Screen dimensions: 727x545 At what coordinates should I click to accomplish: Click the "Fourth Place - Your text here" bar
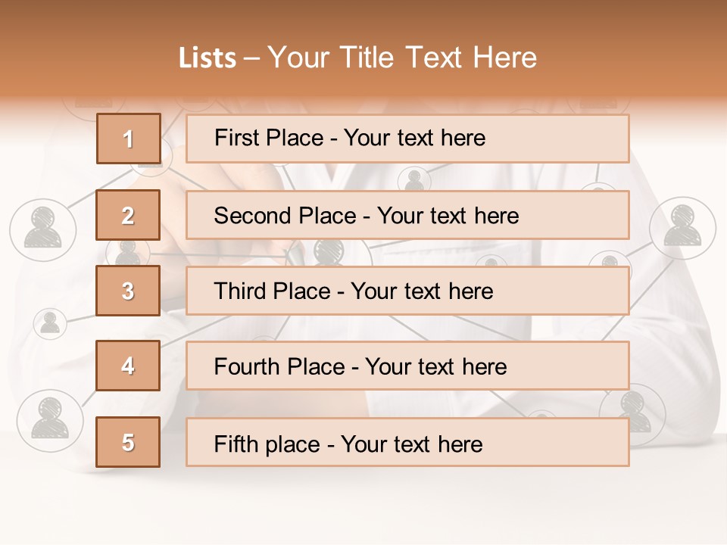407,366
